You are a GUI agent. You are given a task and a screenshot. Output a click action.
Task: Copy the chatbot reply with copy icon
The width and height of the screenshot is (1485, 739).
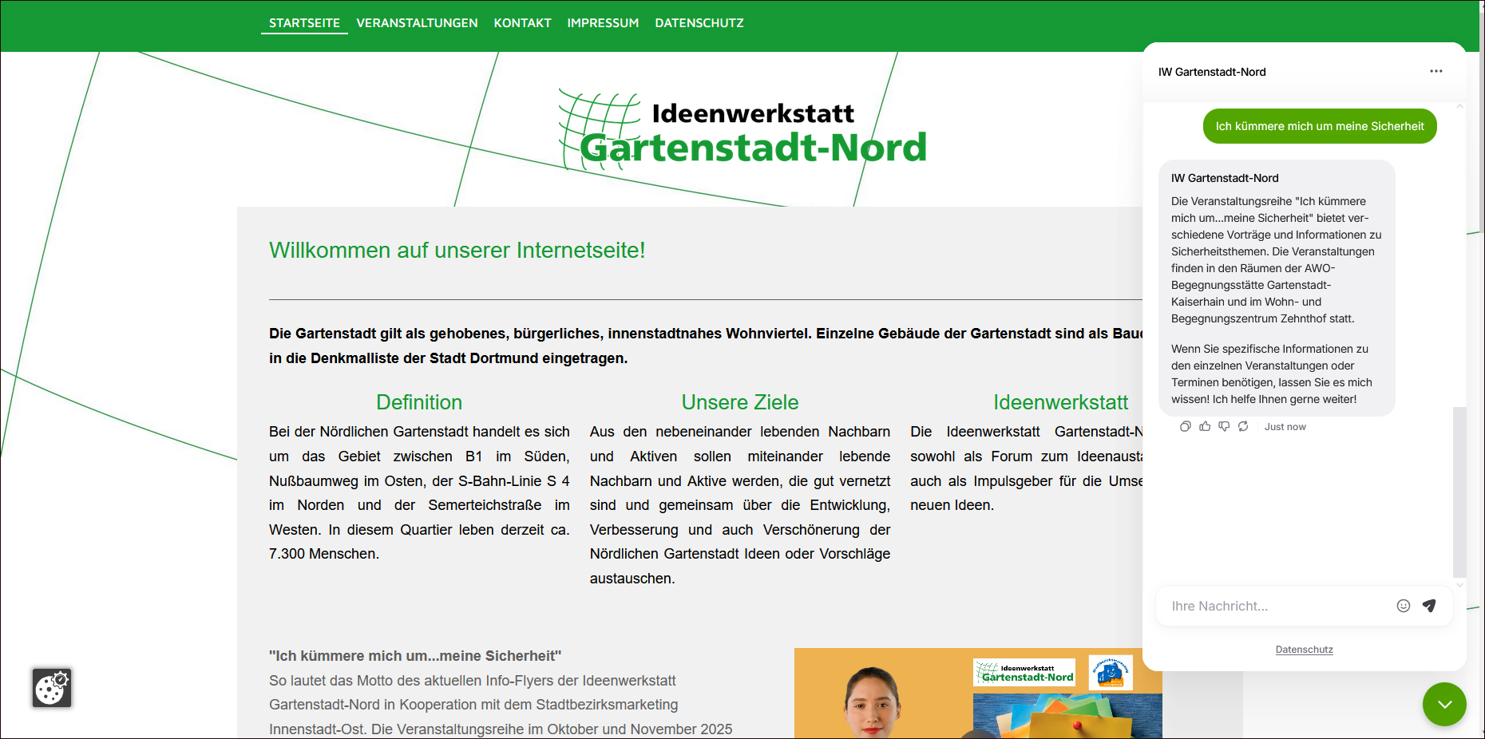coord(1186,427)
